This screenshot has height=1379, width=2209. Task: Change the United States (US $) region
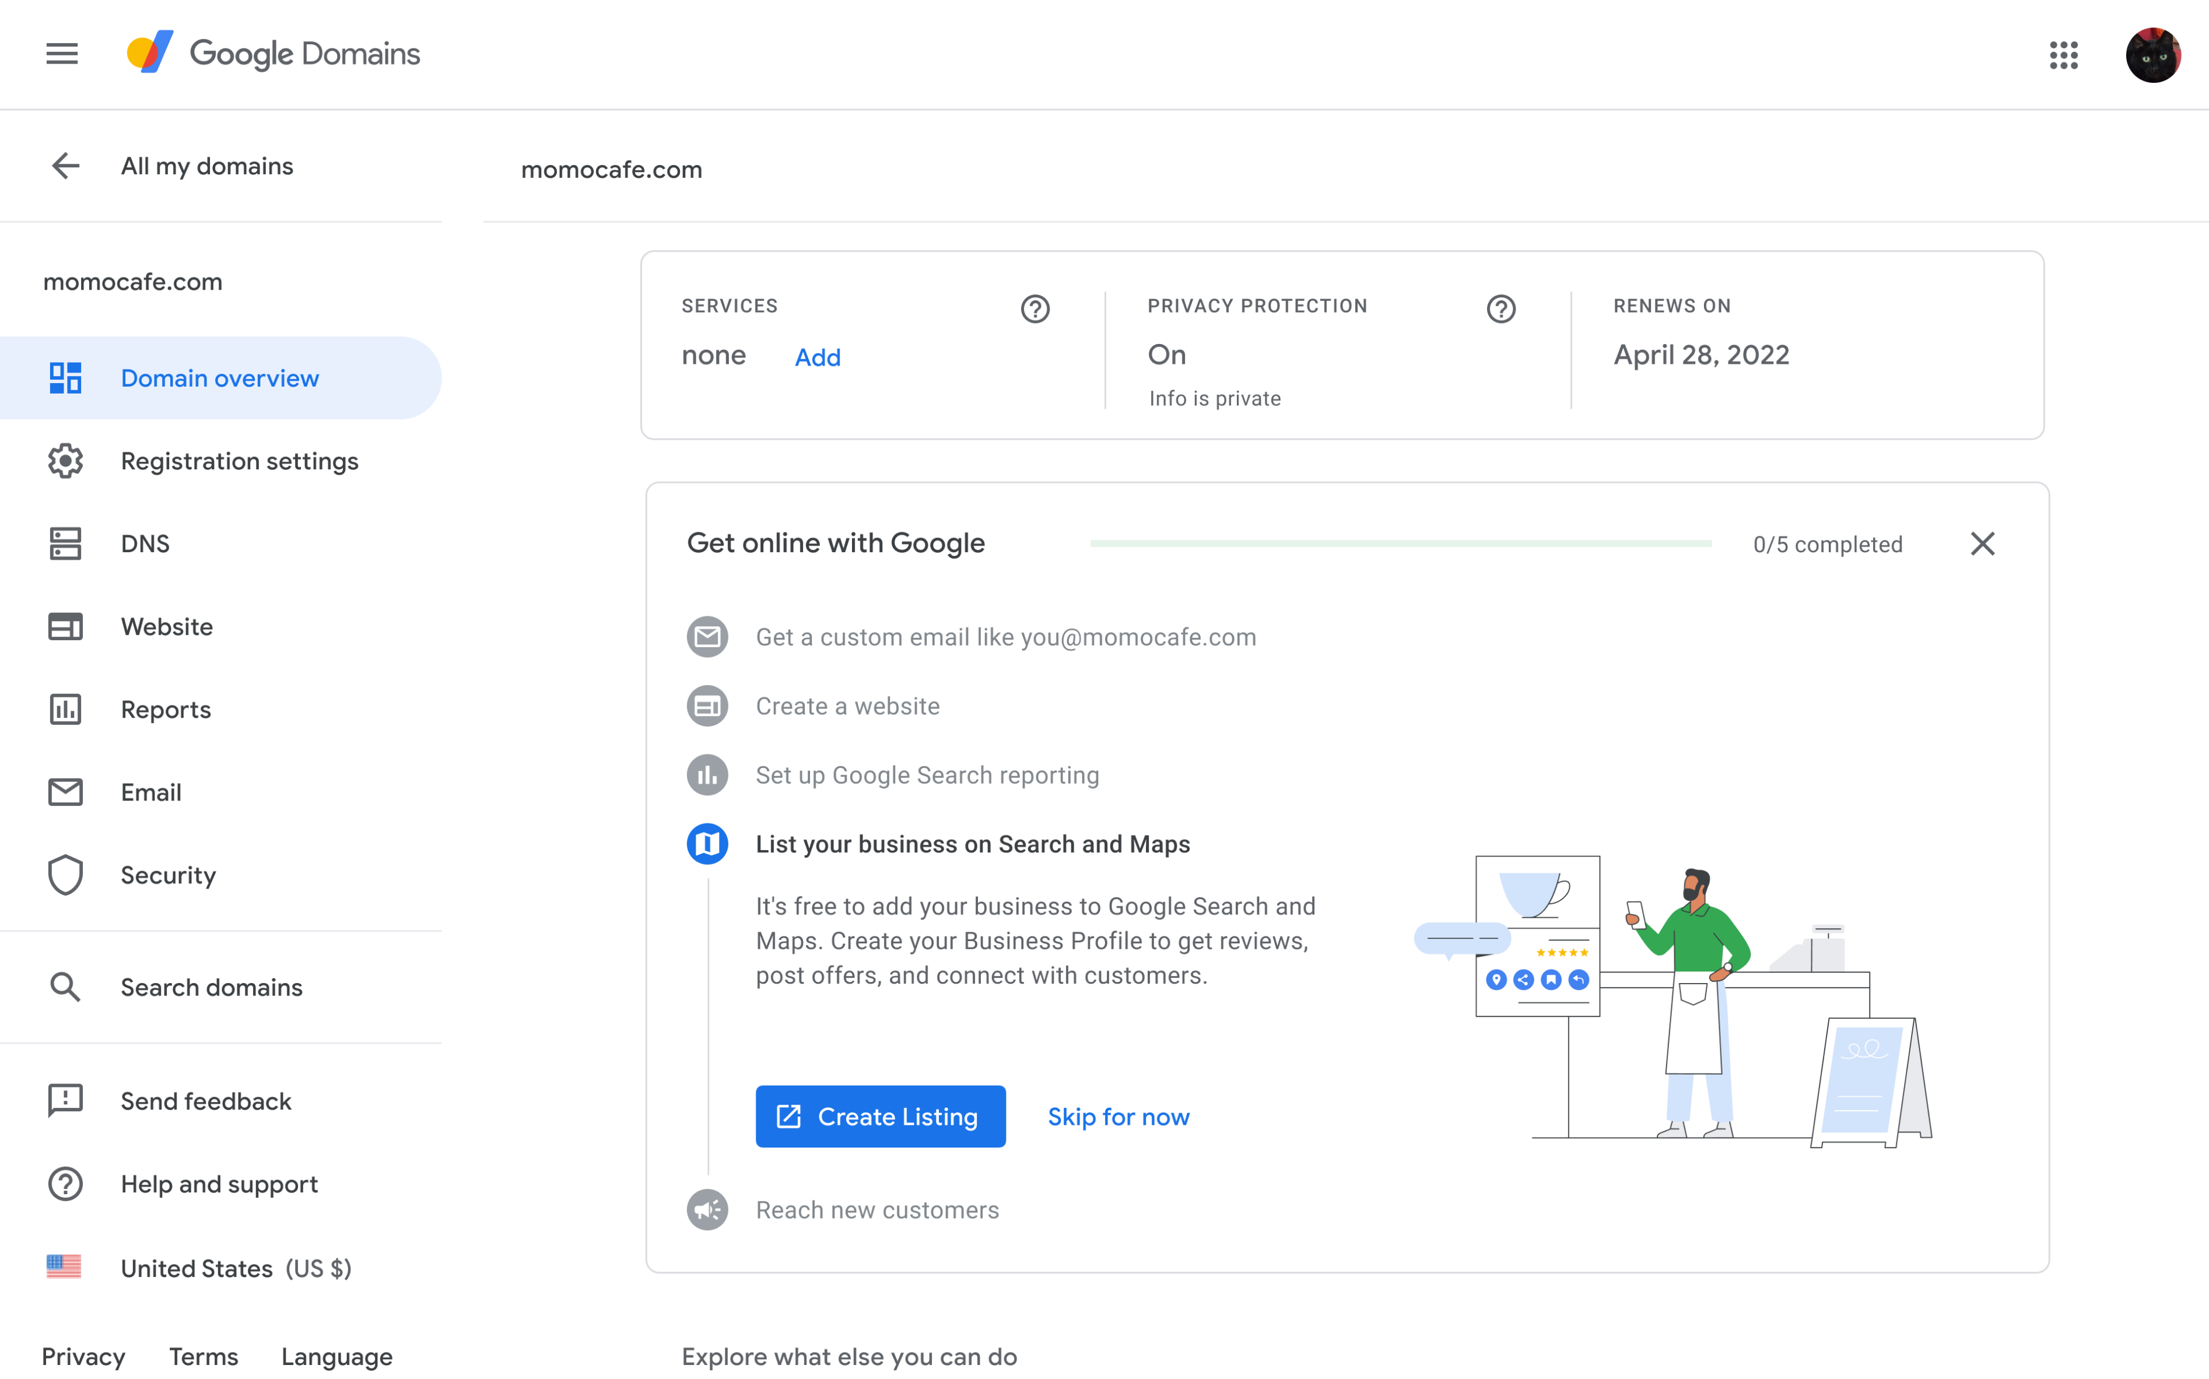coord(220,1268)
